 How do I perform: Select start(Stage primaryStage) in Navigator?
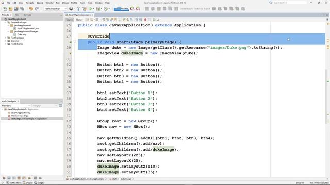point(29,119)
